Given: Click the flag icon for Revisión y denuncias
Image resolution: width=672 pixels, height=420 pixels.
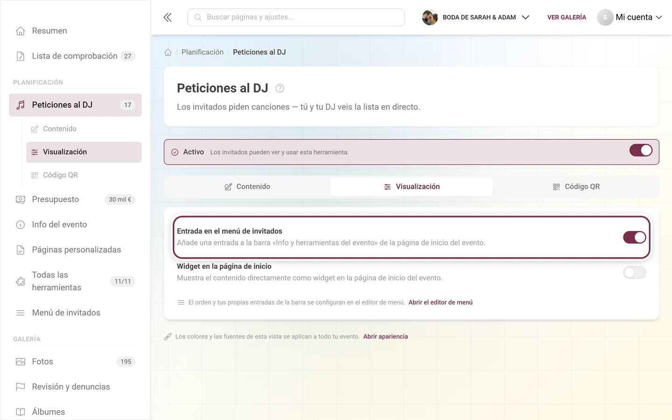Looking at the screenshot, I should 21,387.
